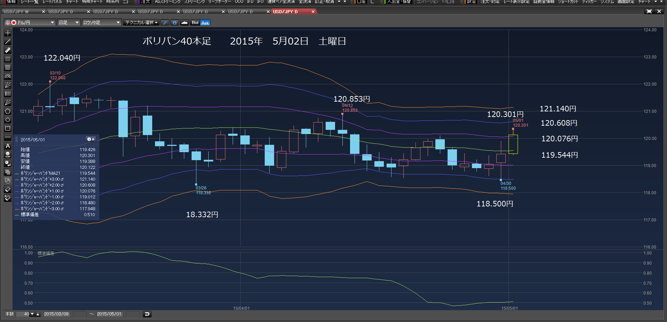Screen dimensions: 667x322
Task: Select the erase-all drawings tool
Action: pos(8,198)
